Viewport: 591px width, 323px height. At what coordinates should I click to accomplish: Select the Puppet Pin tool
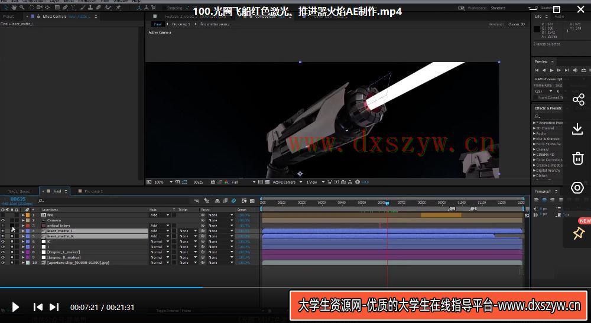click(x=118, y=7)
